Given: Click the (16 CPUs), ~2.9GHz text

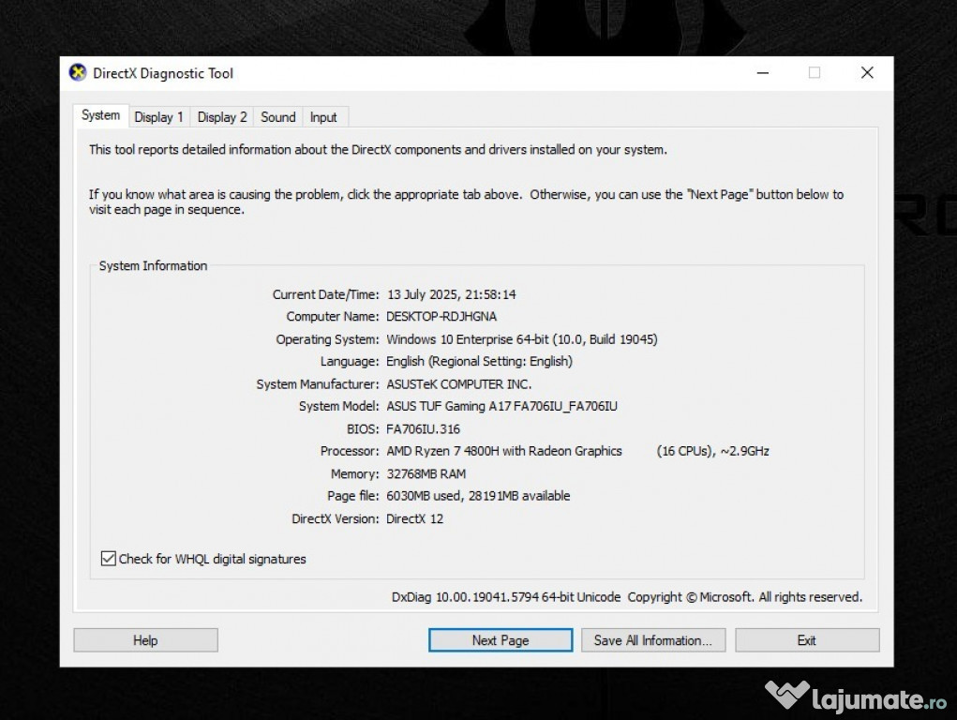Looking at the screenshot, I should point(713,451).
